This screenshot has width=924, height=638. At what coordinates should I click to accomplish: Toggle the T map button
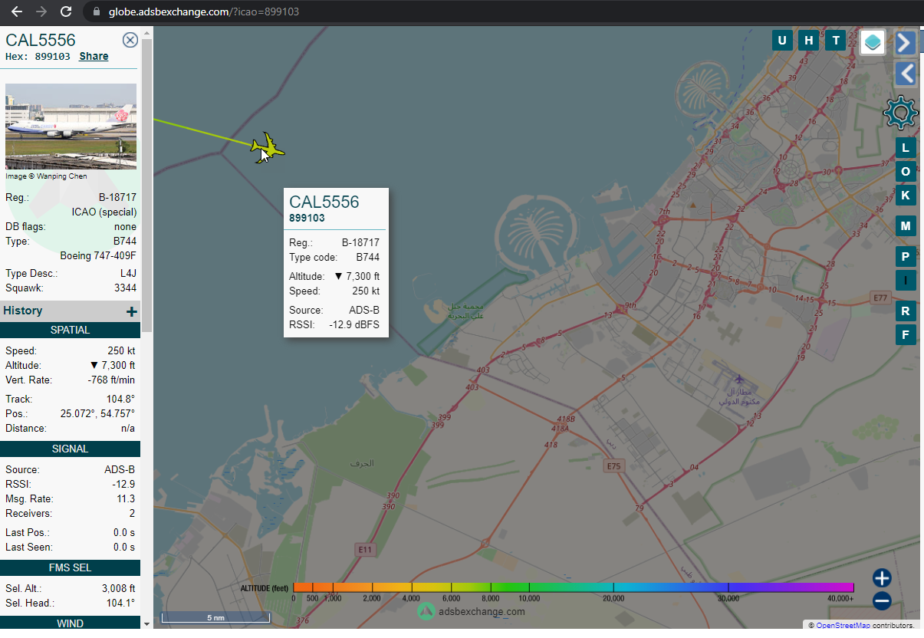835,41
